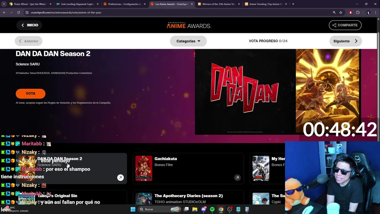The width and height of the screenshot is (380, 214).
Task: Open DAN DA DAN Season 2 card arrow icon
Action: 120,178
